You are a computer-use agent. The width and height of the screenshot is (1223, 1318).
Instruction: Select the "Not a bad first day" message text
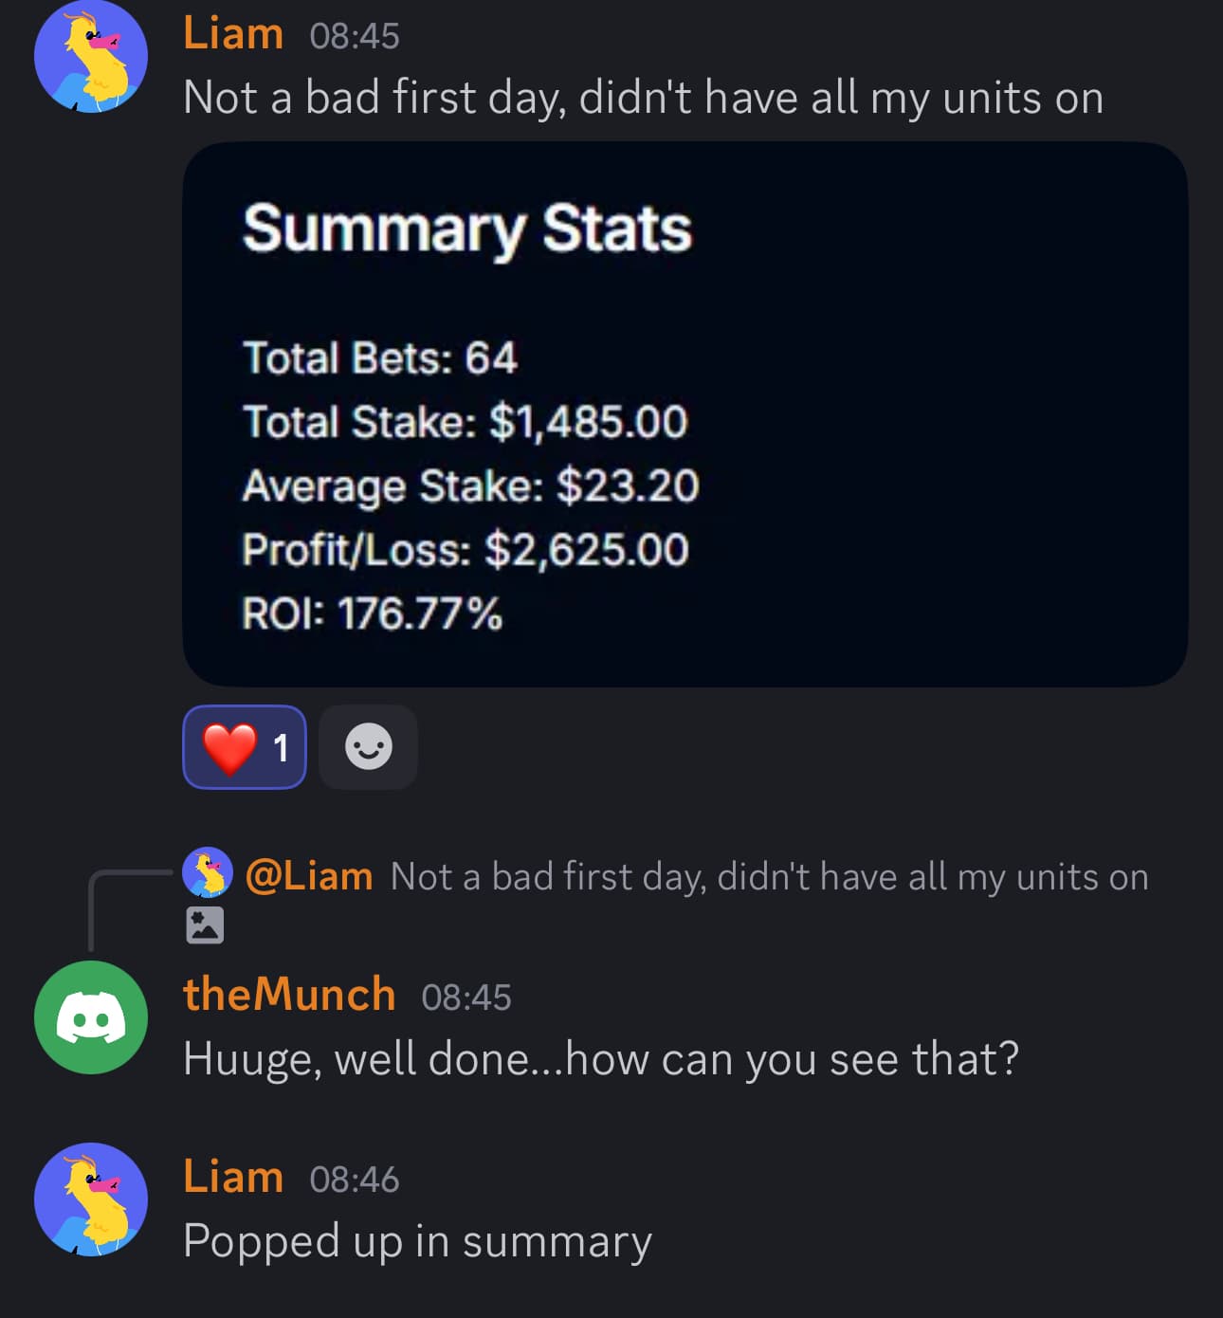tap(643, 98)
